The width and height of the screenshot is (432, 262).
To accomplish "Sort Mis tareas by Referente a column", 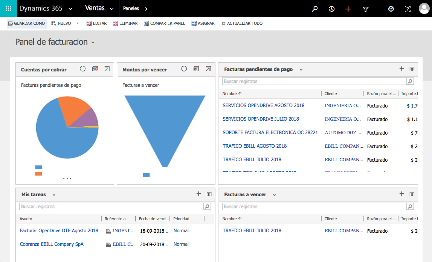I will pyautogui.click(x=115, y=219).
